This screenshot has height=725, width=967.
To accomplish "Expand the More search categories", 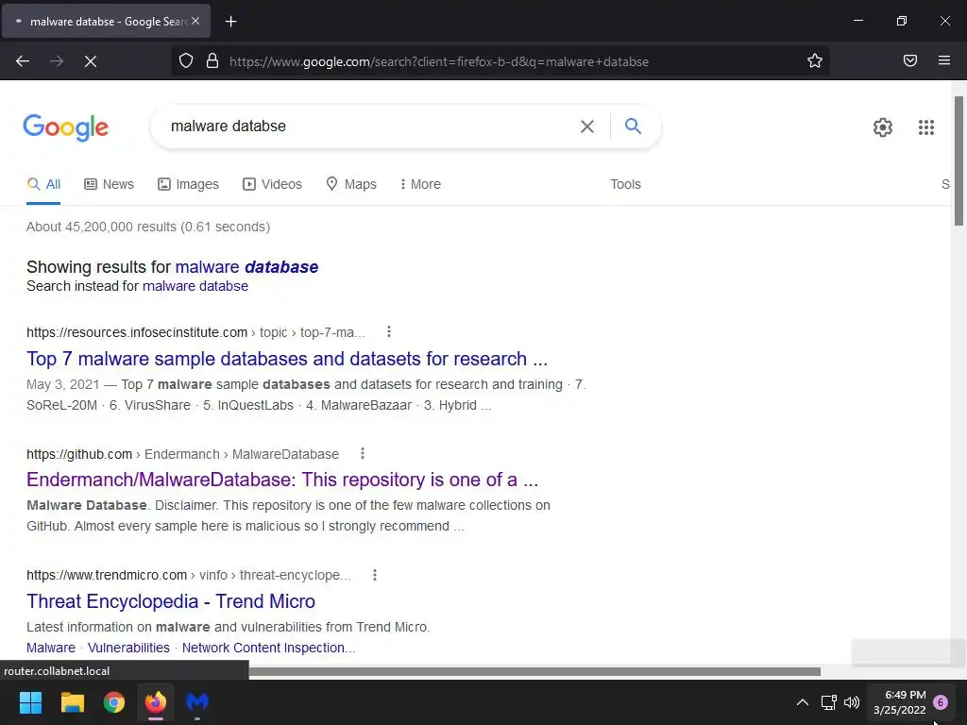I will pyautogui.click(x=420, y=184).
